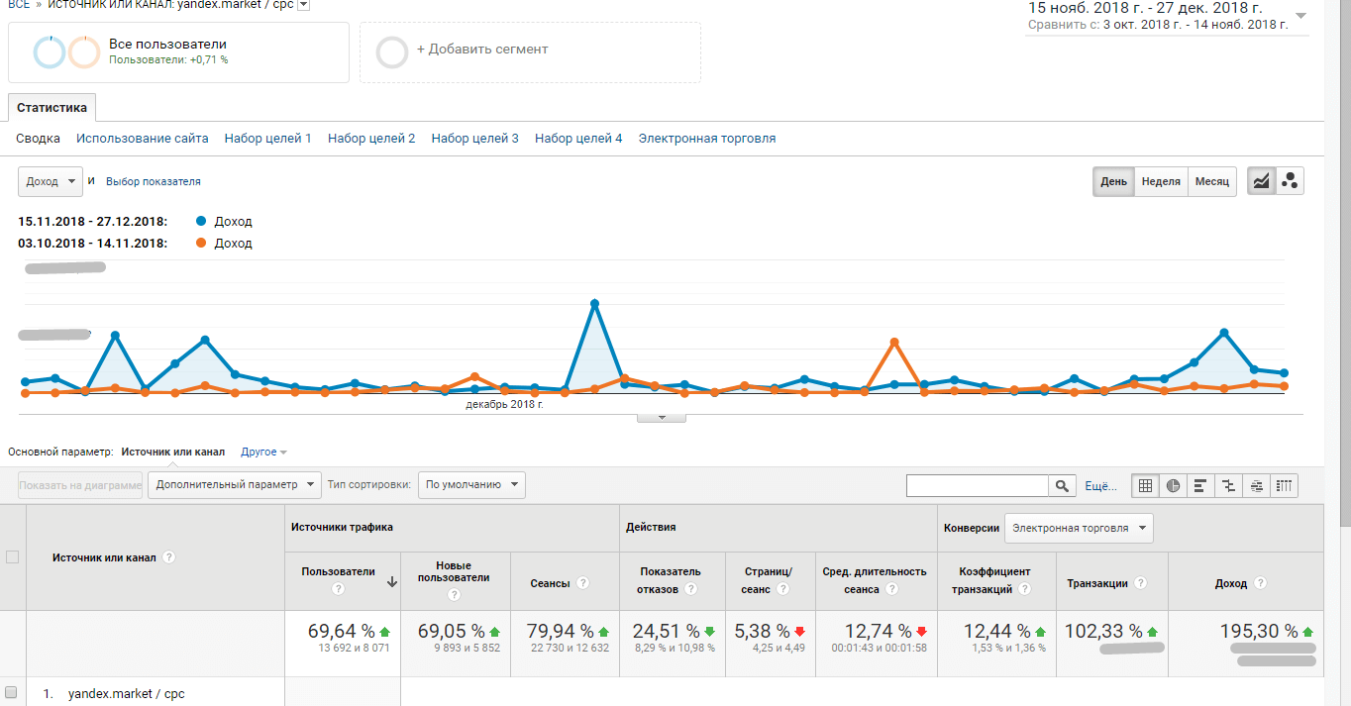1351x706 pixels.
Task: Select the Неделя time granularity
Action: 1160,182
